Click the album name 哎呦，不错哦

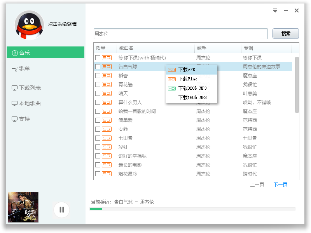pos(257,102)
